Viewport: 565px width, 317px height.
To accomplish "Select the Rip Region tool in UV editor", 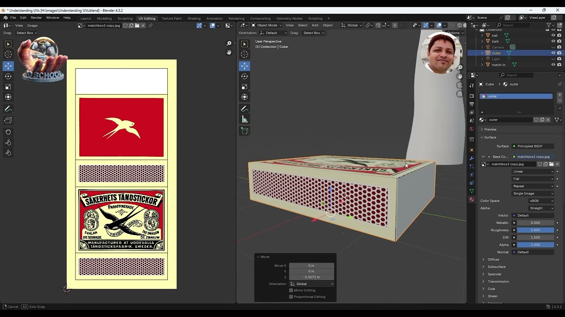I will [8, 120].
